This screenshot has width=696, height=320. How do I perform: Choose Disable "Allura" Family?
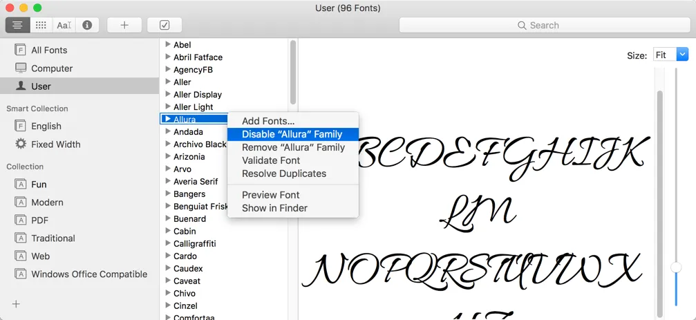click(x=293, y=134)
